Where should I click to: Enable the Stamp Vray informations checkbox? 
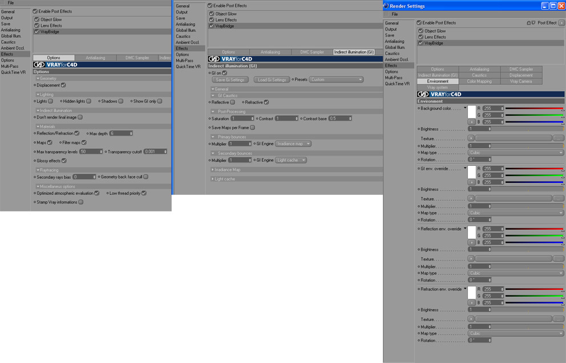[81, 202]
